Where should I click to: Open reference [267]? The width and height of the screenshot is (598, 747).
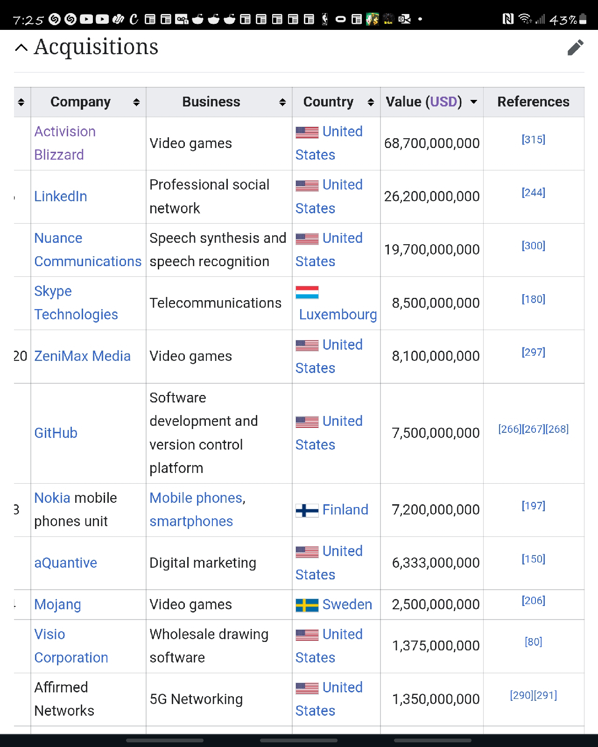(x=534, y=429)
